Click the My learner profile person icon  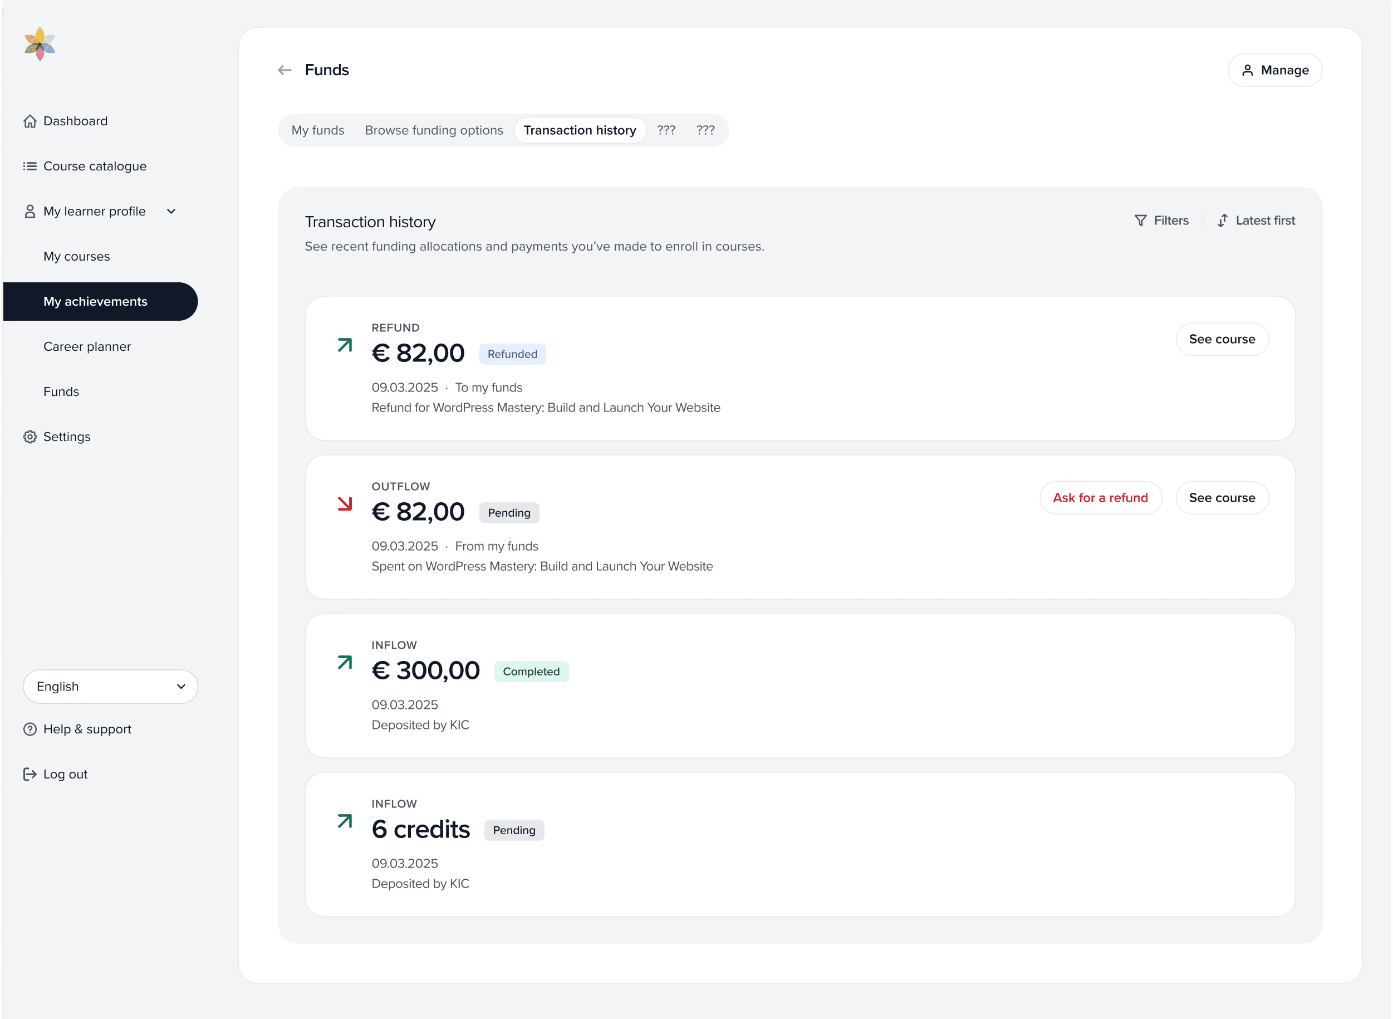(30, 211)
